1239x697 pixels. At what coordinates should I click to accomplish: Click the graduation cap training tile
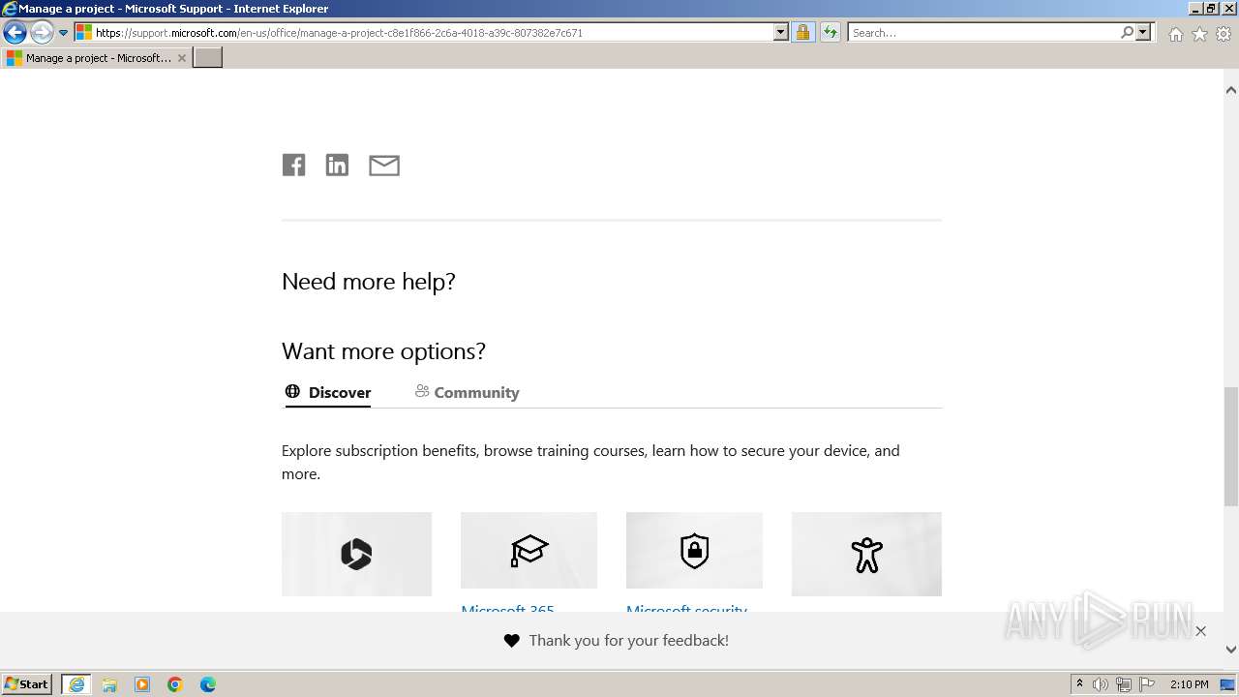point(529,550)
